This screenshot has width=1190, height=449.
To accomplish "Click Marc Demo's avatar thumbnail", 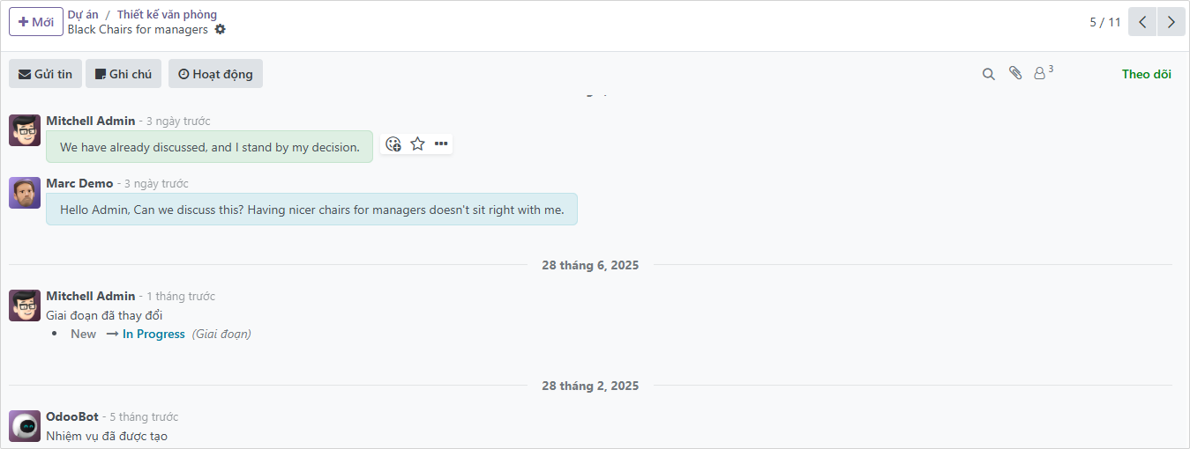I will [25, 193].
